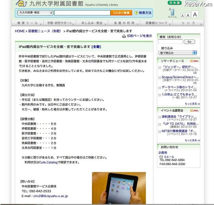Click bullet icon beside Scopus/ScienceDirect news
The image size is (214, 205).
[x=159, y=78]
